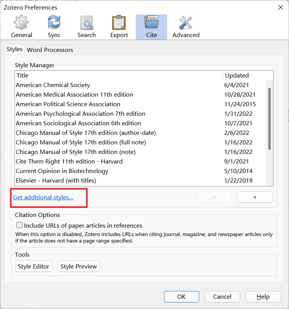This screenshot has width=289, height=309.
Task: Select the Cite folder pane
Action: [x=151, y=27]
